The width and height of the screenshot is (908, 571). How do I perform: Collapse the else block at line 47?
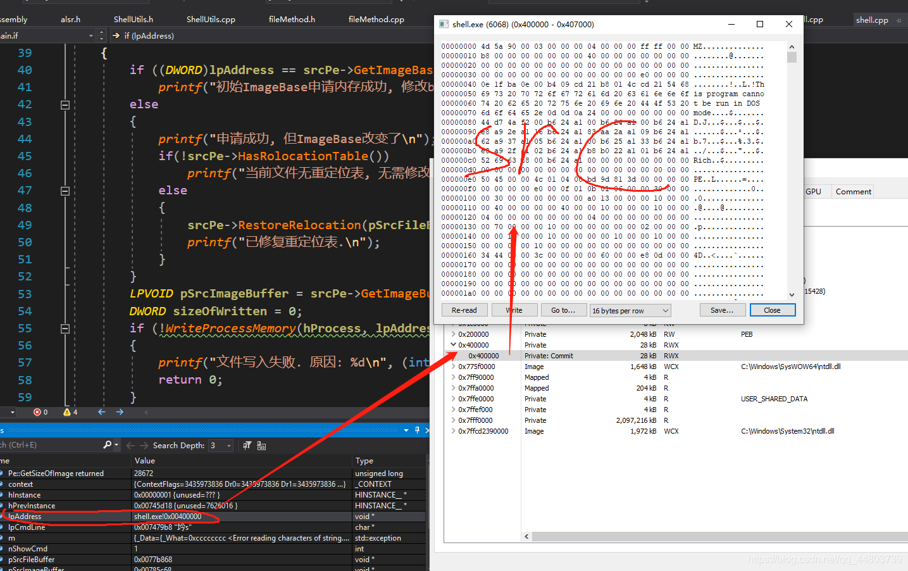[65, 191]
